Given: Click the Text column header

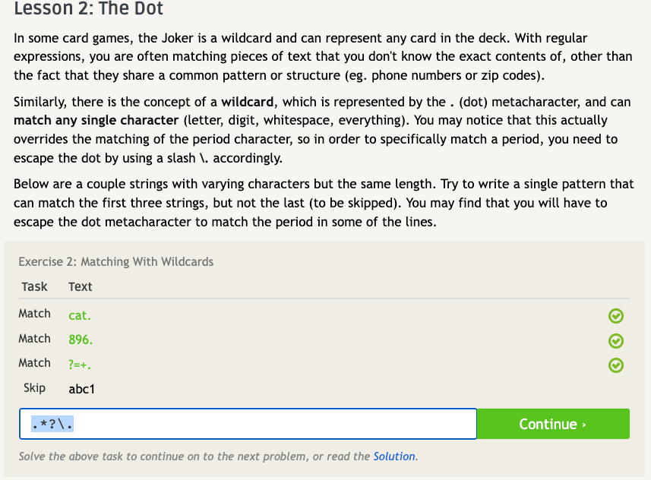Looking at the screenshot, I should (x=80, y=286).
